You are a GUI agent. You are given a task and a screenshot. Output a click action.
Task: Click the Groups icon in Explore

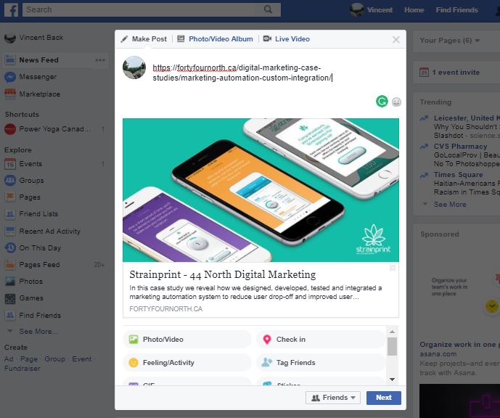(x=10, y=181)
